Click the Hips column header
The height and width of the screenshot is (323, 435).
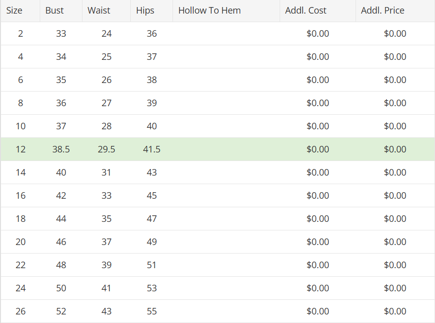point(145,11)
